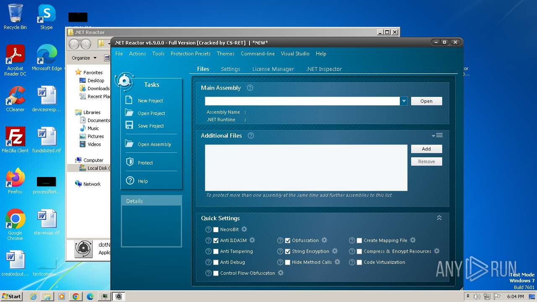
Task: Show hidden system tray icons
Action: [468, 297]
